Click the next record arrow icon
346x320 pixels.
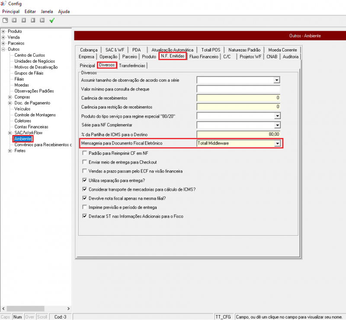coord(33,20)
